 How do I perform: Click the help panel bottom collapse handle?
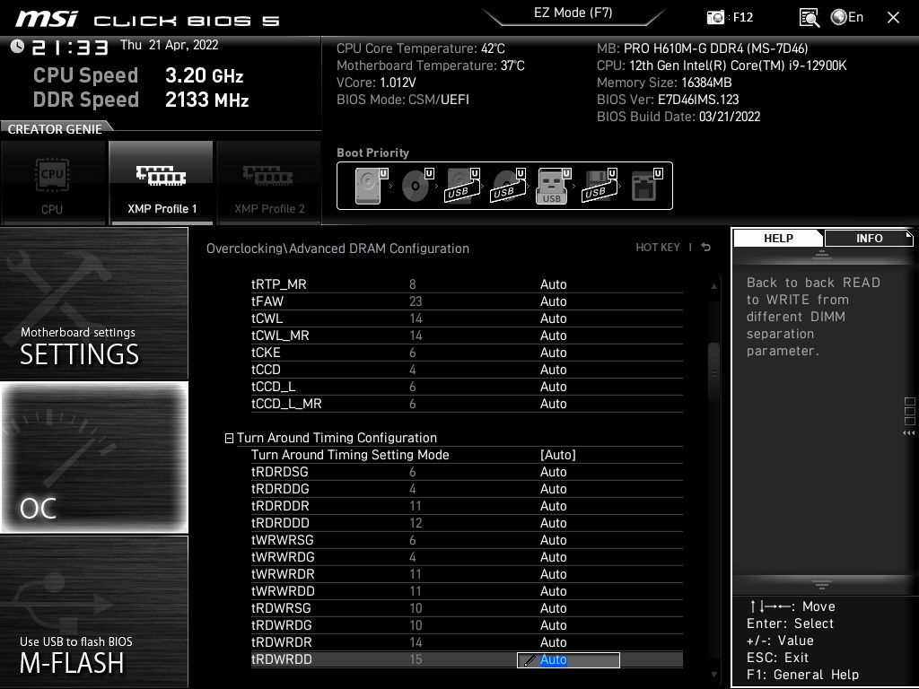822,584
